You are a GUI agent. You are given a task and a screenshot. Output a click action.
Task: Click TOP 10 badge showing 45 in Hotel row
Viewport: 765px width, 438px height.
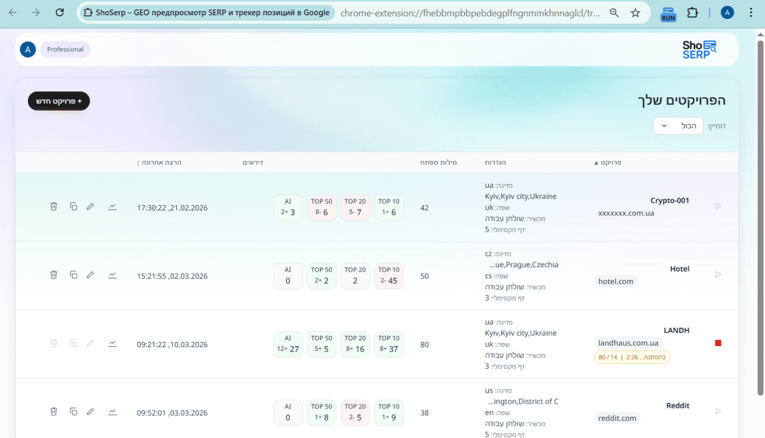(x=389, y=276)
